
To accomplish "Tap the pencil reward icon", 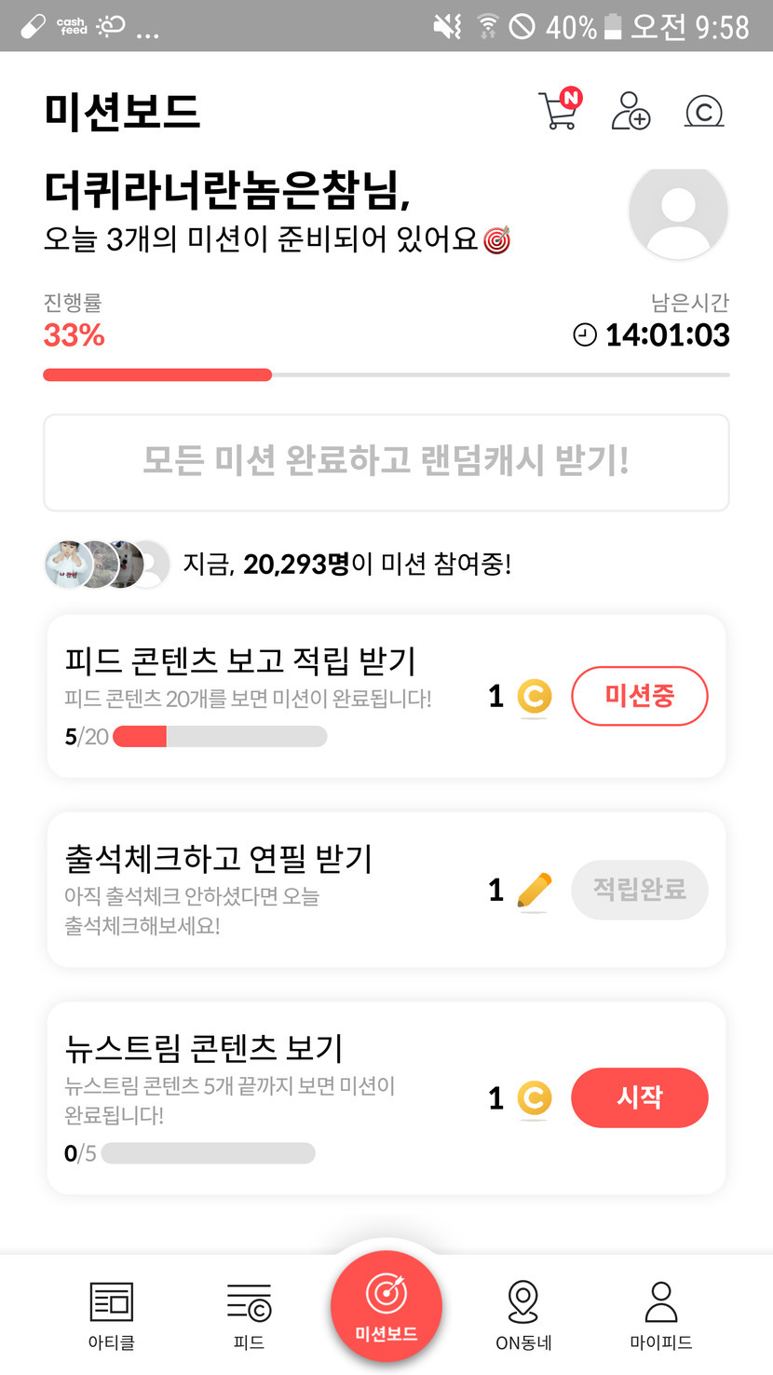I will coord(534,891).
